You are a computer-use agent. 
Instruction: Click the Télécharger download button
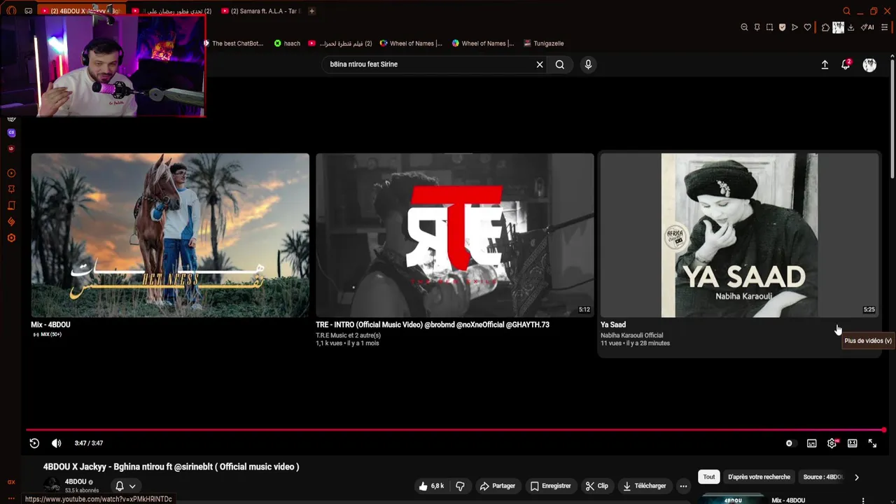click(645, 486)
